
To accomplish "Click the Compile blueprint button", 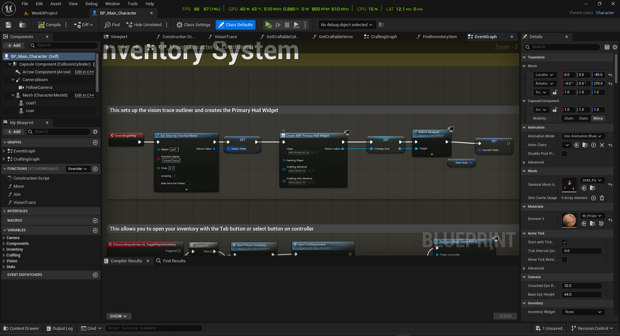I will (50, 25).
